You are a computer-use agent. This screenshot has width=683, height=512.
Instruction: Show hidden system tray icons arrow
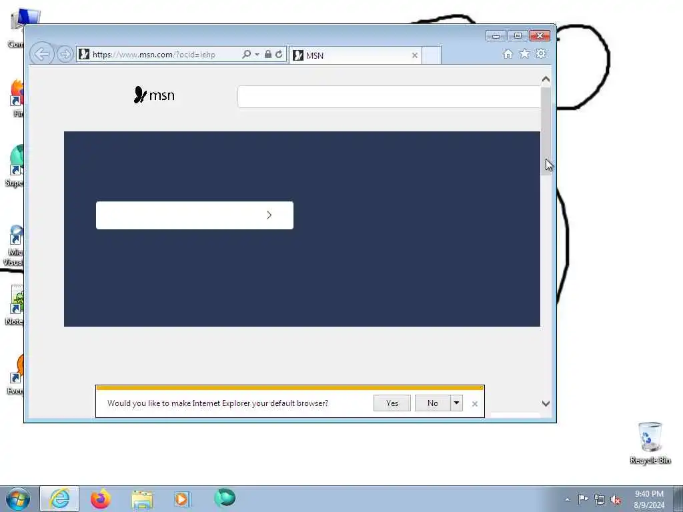coord(567,500)
